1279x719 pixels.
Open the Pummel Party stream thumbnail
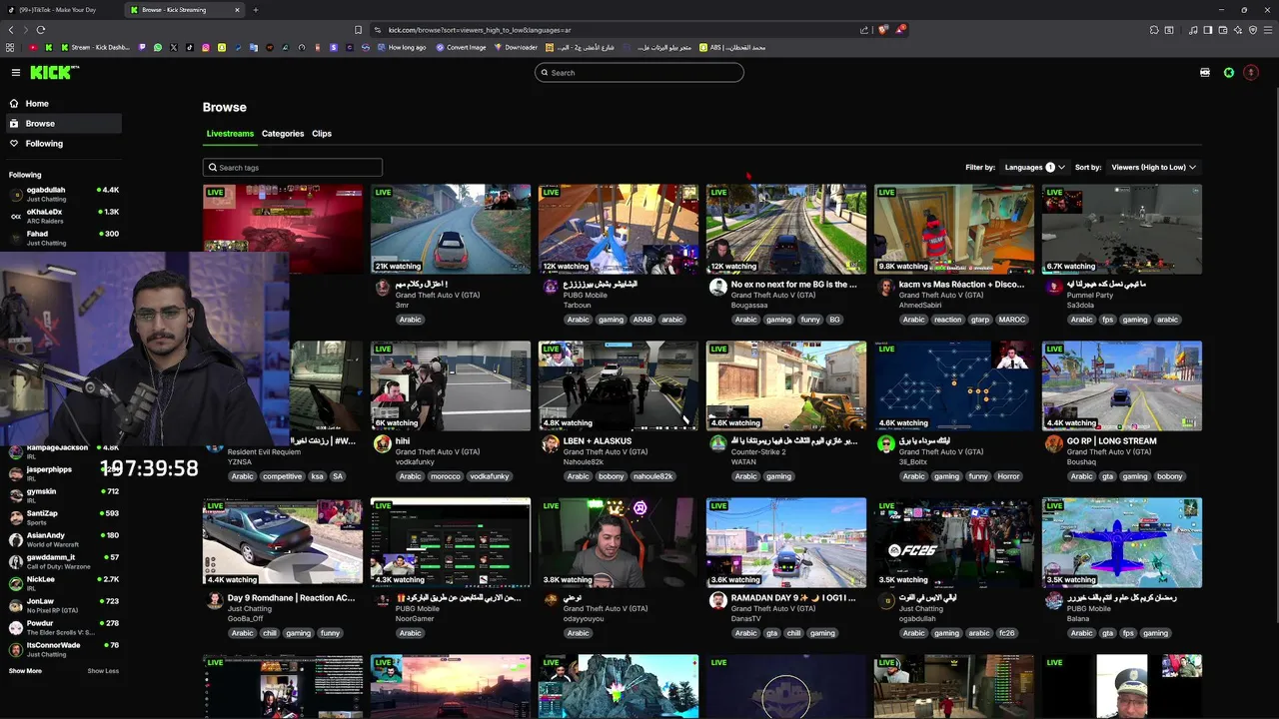coord(1122,229)
